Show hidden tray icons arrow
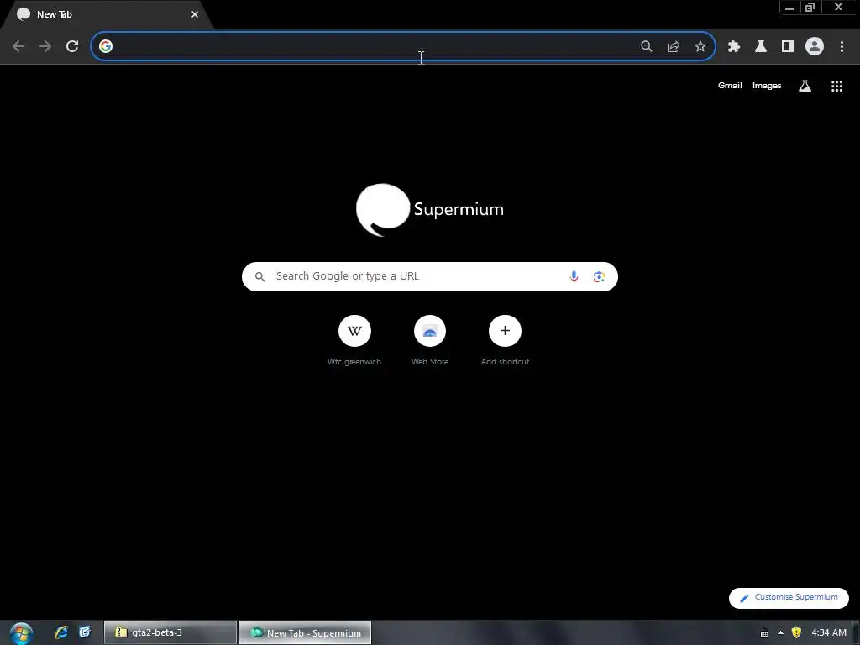Image resolution: width=860 pixels, height=645 pixels. (780, 632)
